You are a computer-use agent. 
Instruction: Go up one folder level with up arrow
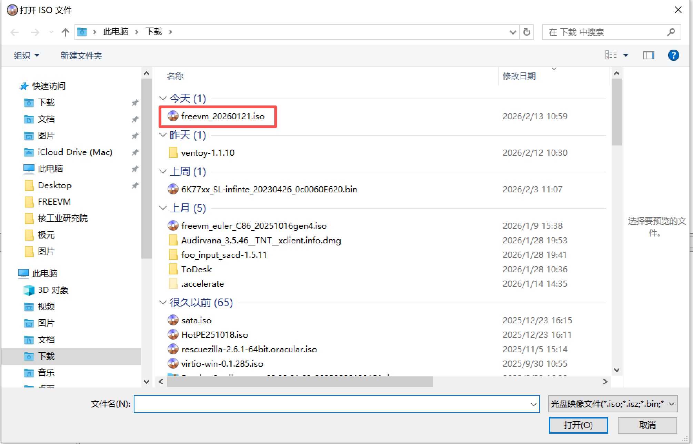65,32
